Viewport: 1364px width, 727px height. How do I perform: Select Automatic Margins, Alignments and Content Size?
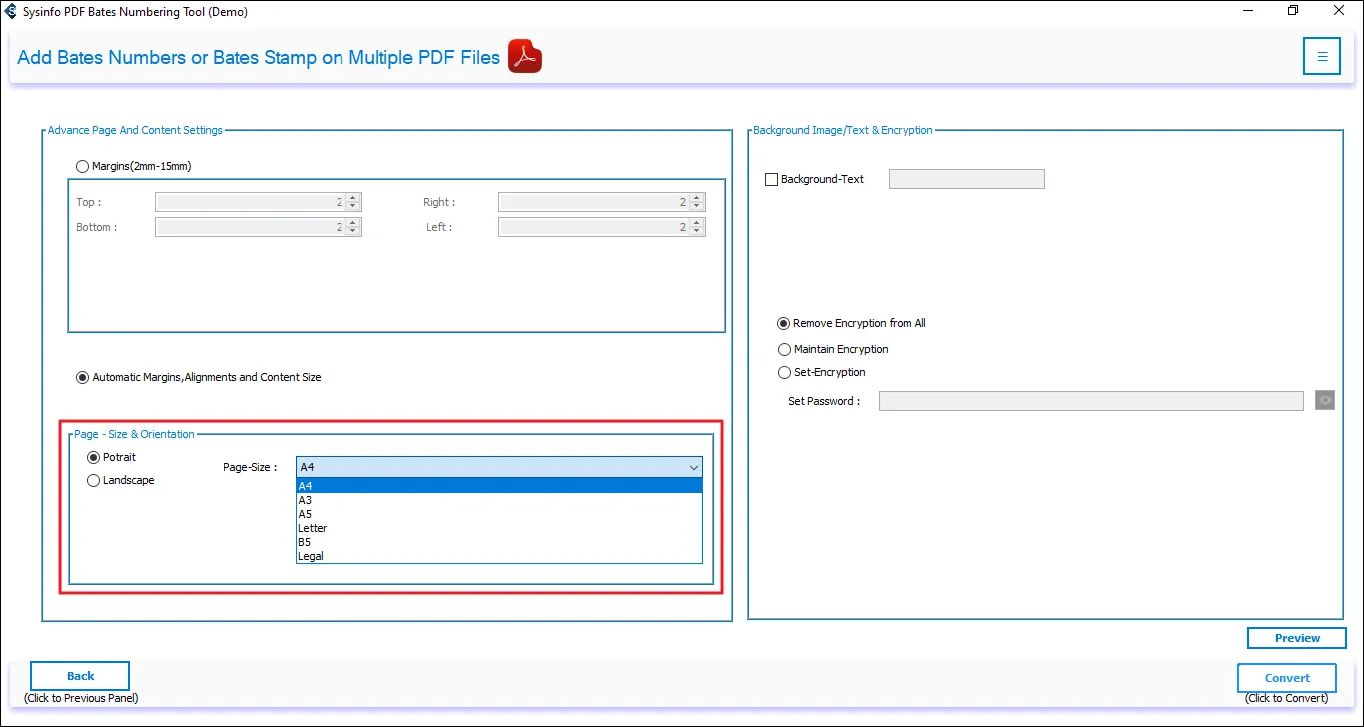tap(82, 377)
